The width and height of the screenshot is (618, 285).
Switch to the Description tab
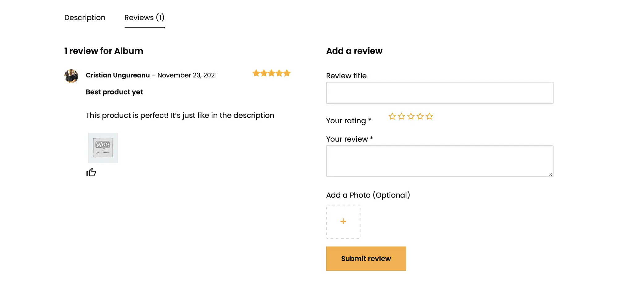(x=85, y=18)
